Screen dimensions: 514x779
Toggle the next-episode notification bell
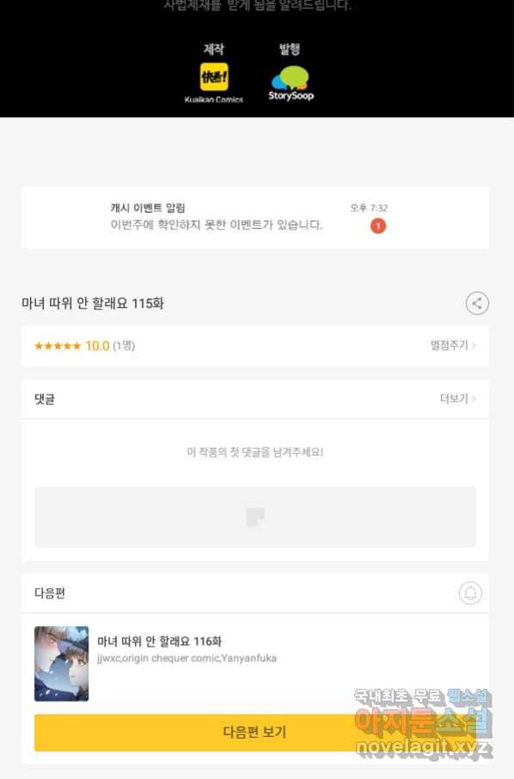(470, 592)
